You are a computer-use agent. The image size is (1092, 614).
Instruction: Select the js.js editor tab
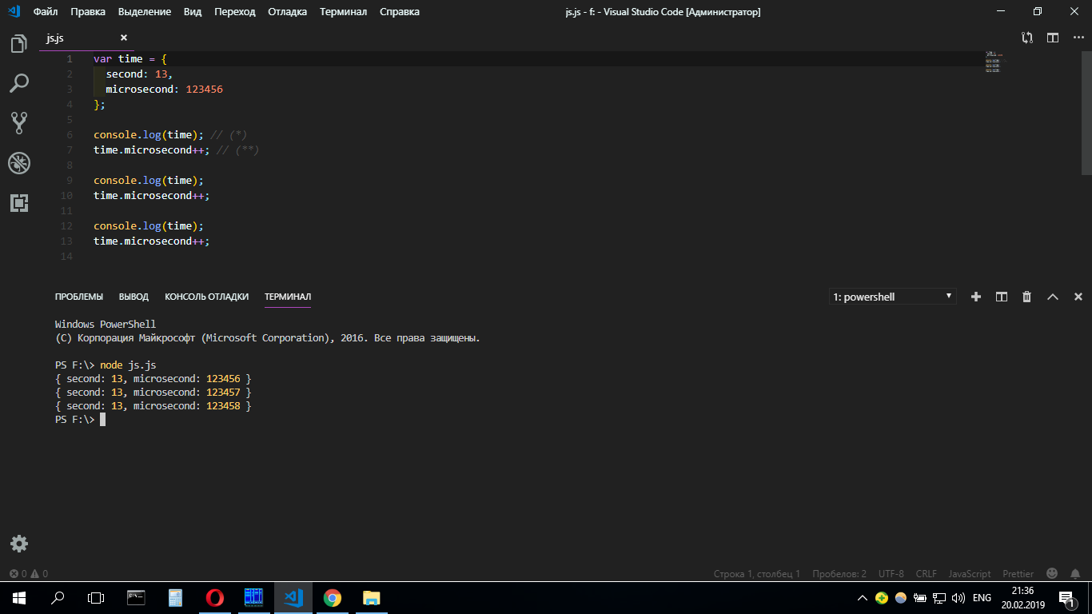point(88,38)
